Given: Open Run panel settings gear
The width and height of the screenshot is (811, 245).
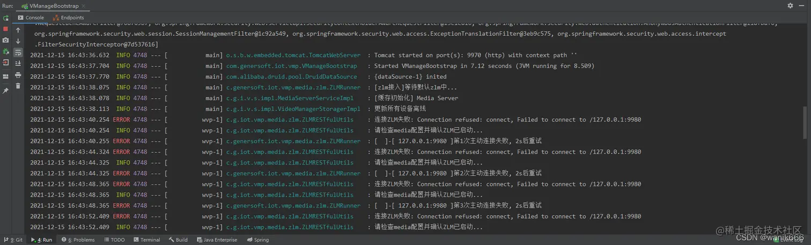Looking at the screenshot, I should point(790,5).
